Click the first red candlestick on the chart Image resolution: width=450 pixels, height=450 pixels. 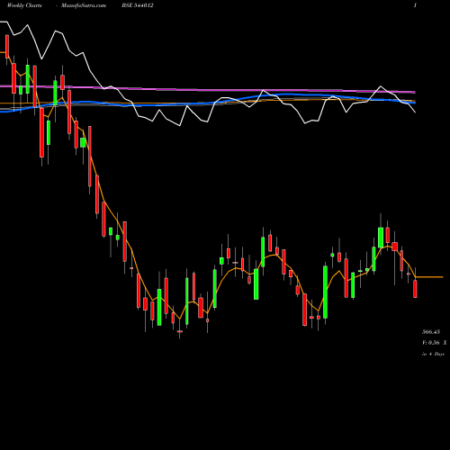click(7, 47)
